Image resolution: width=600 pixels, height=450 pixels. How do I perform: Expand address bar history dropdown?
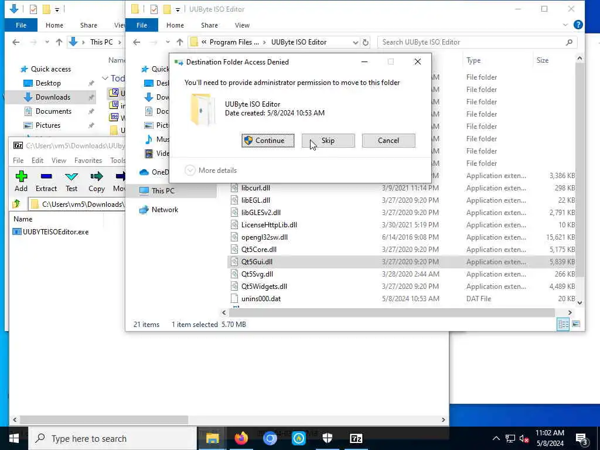click(x=355, y=42)
